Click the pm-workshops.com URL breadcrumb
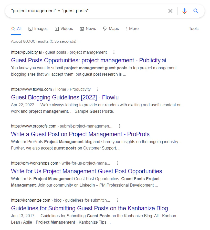This screenshot has height=230, width=210. [x=60, y=163]
